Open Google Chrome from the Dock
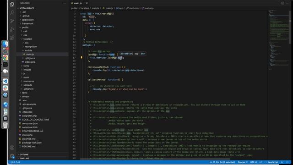This screenshot has width=293, height=165. (5, 58)
